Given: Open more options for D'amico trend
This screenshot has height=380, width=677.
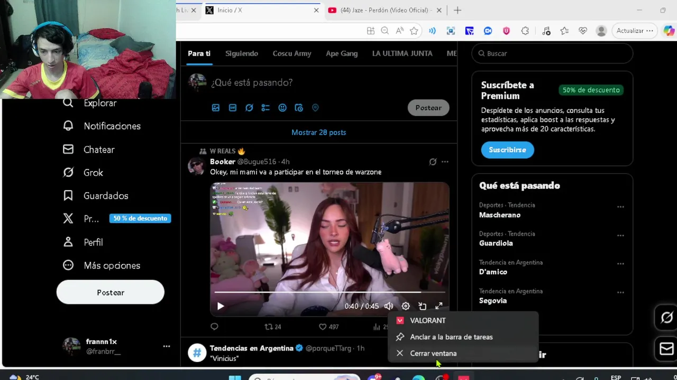Looking at the screenshot, I should point(620,264).
